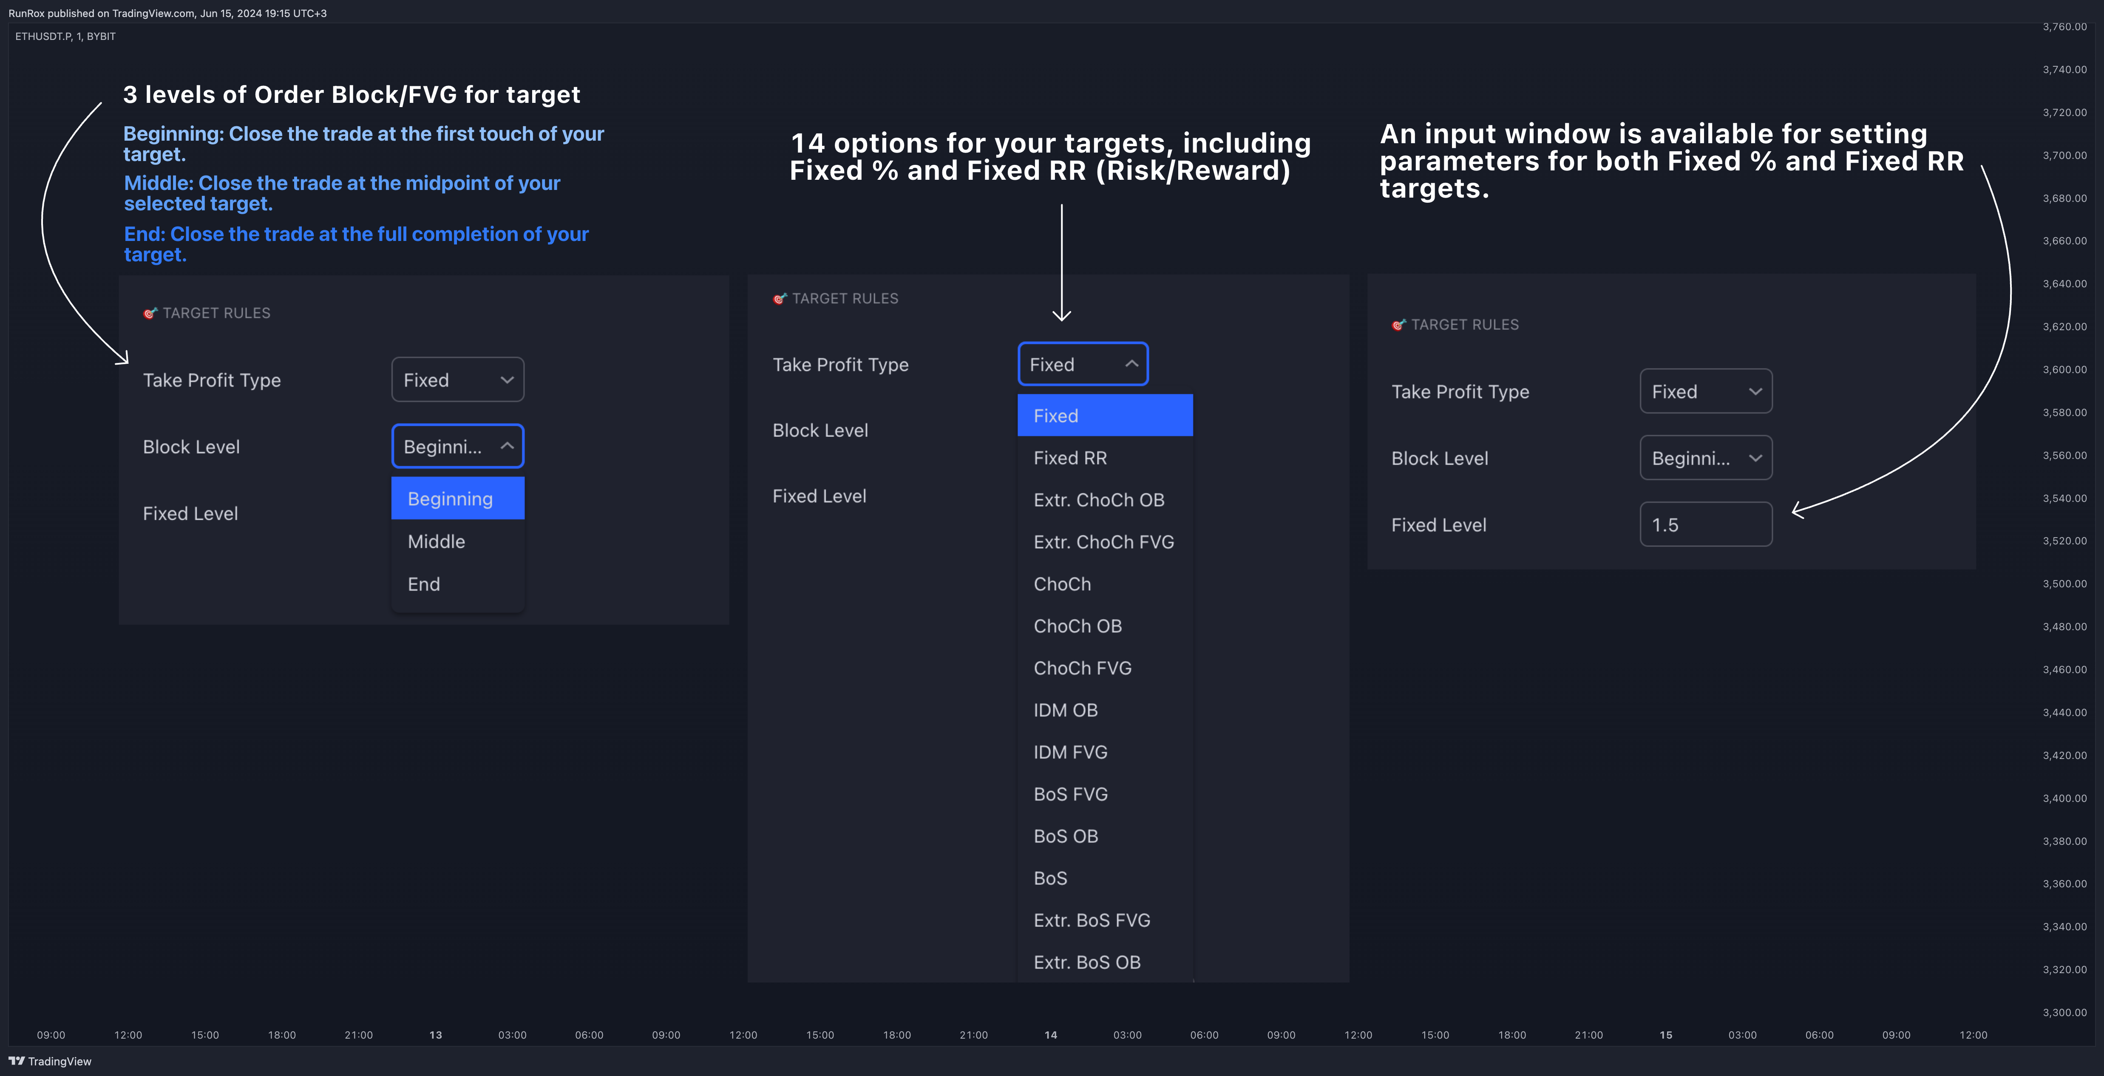Screen dimensions: 2104x1076
Task: Choose Extr. ChoCh OB target option
Action: click(x=1105, y=500)
